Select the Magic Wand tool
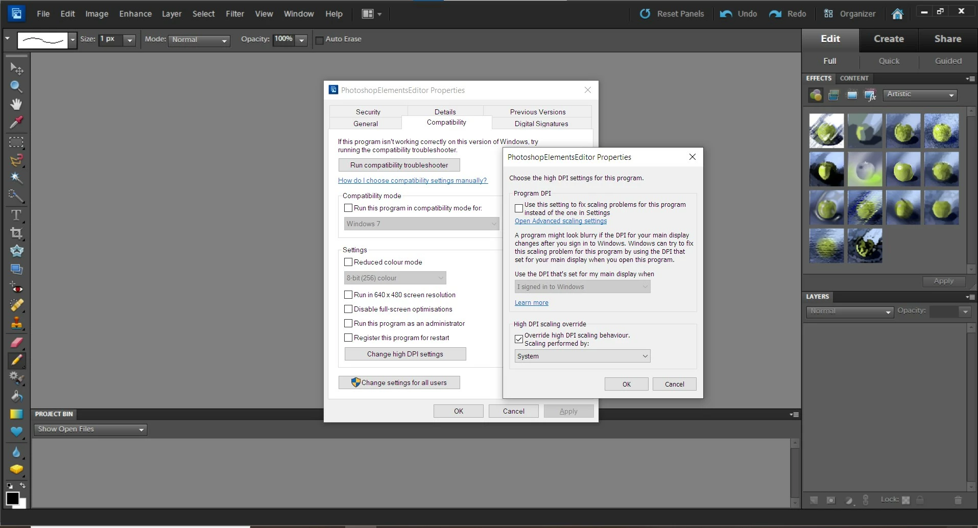Image resolution: width=978 pixels, height=528 pixels. (16, 178)
